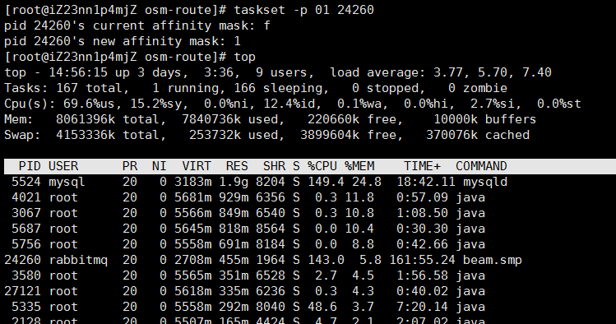
Task: Click the 143.0 CPU value for beam.smp
Action: [326, 260]
